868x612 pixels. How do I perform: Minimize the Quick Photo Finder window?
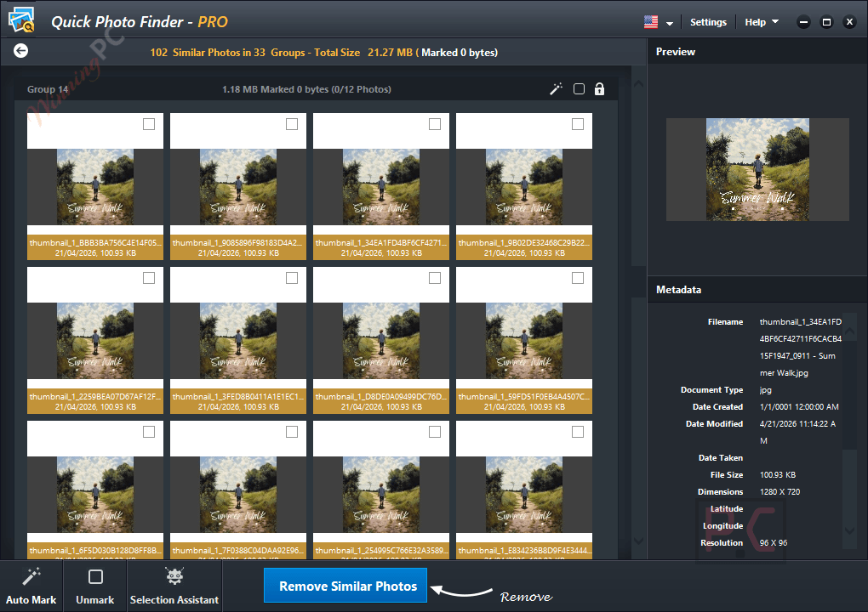(803, 22)
